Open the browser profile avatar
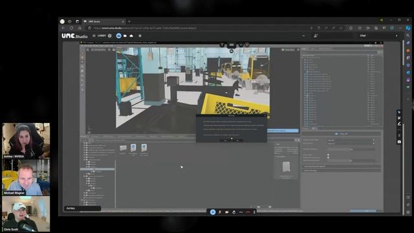 (62, 21)
